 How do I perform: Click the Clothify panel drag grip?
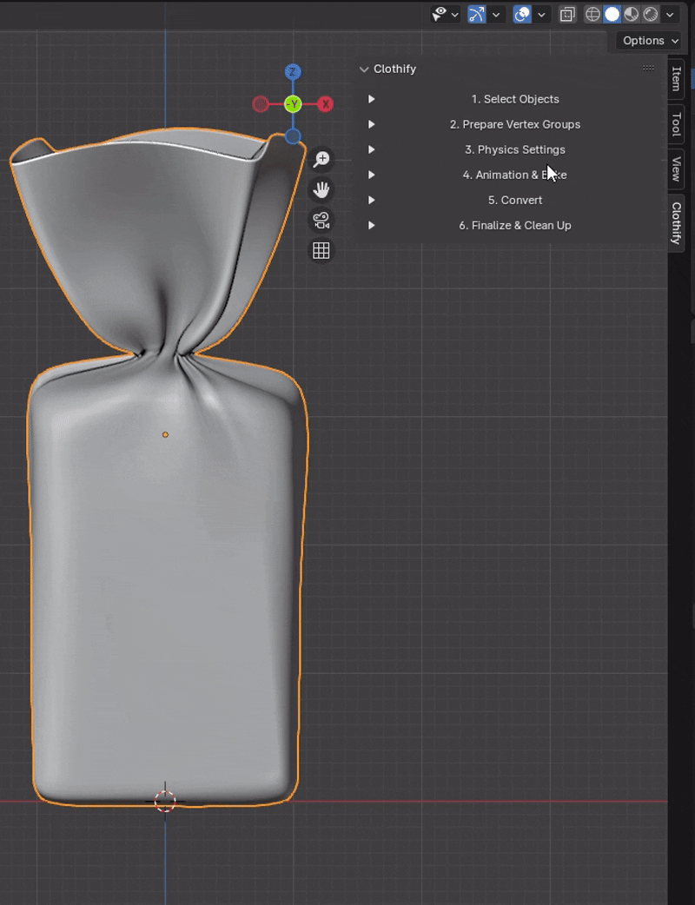click(648, 68)
